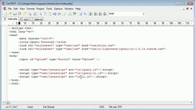The height and width of the screenshot is (110, 195).
Task: Restore the inner document window
Action: 187,9
